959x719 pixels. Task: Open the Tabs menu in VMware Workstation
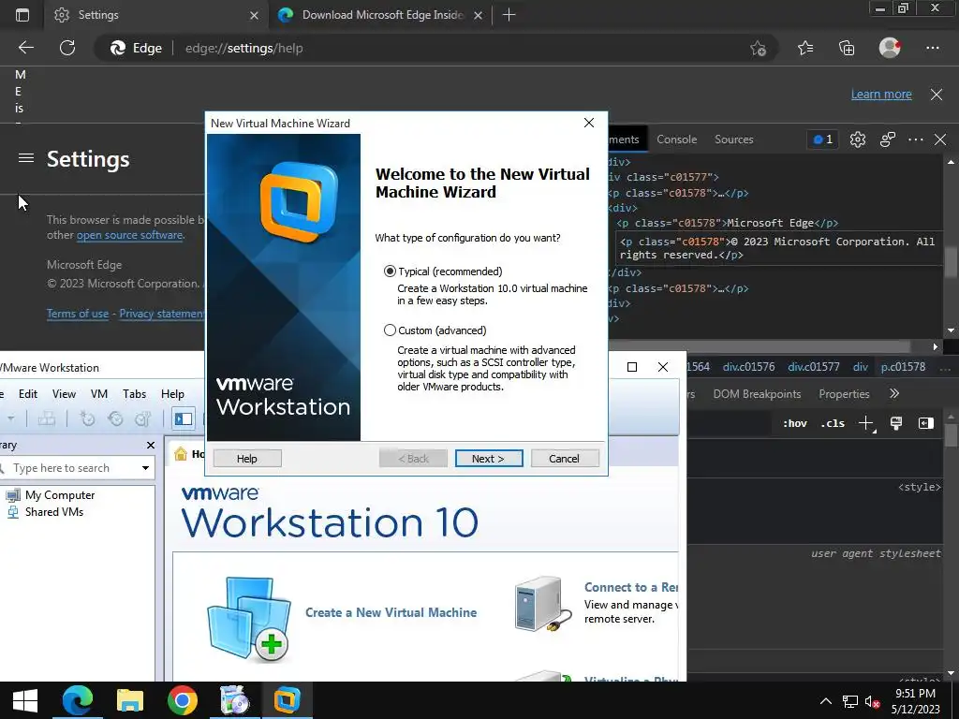click(134, 394)
